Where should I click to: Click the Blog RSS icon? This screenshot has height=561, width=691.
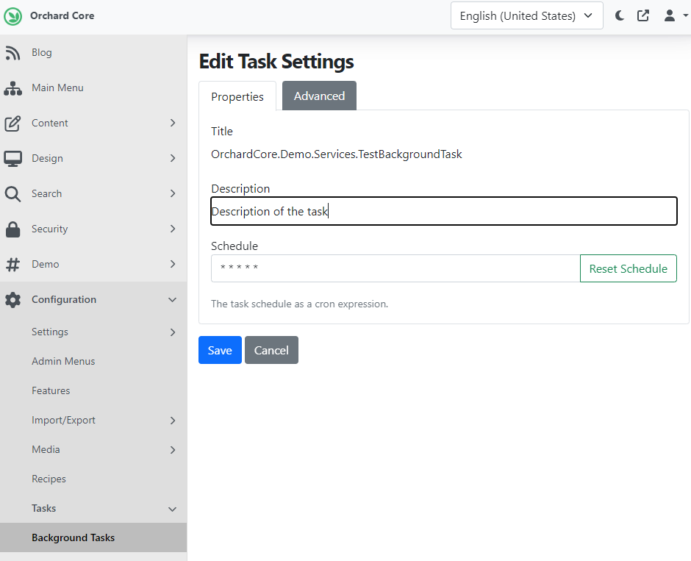click(x=12, y=53)
